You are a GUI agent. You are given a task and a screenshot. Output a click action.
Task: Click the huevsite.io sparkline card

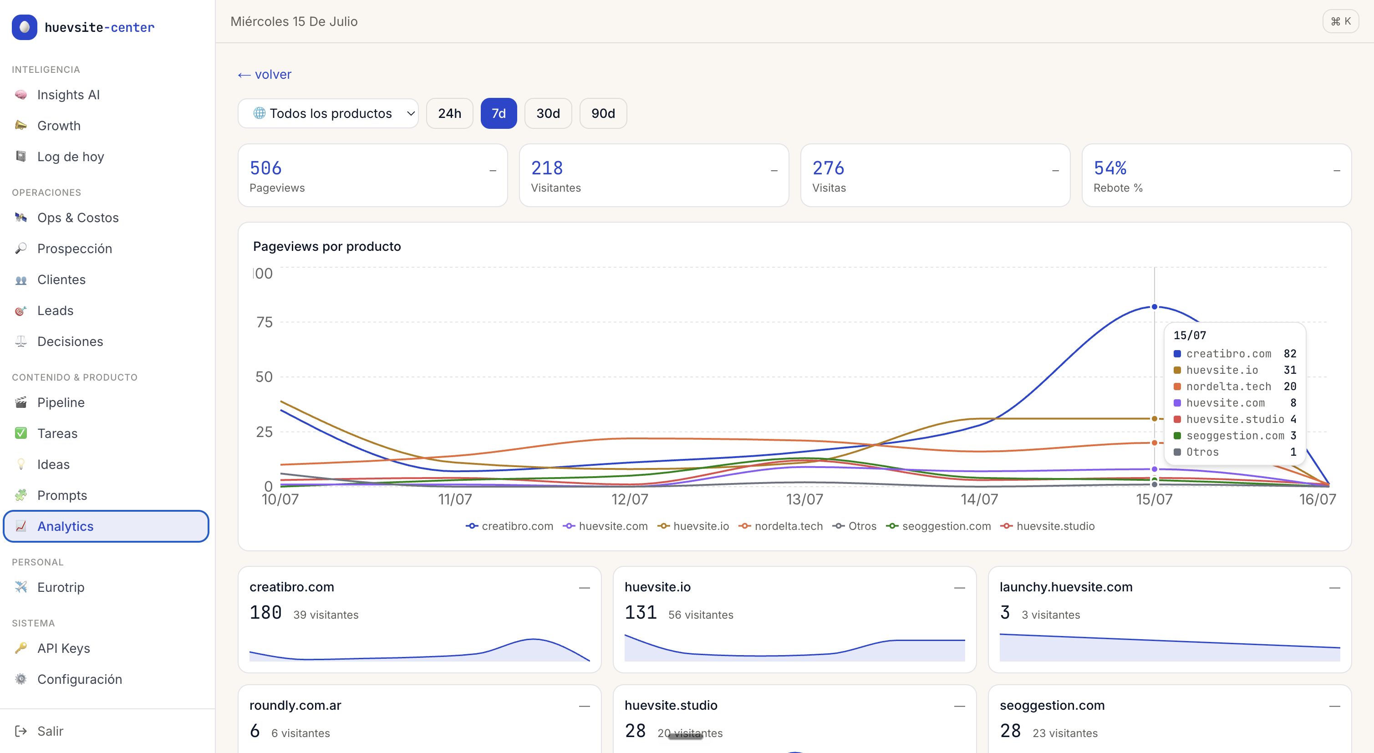(795, 619)
